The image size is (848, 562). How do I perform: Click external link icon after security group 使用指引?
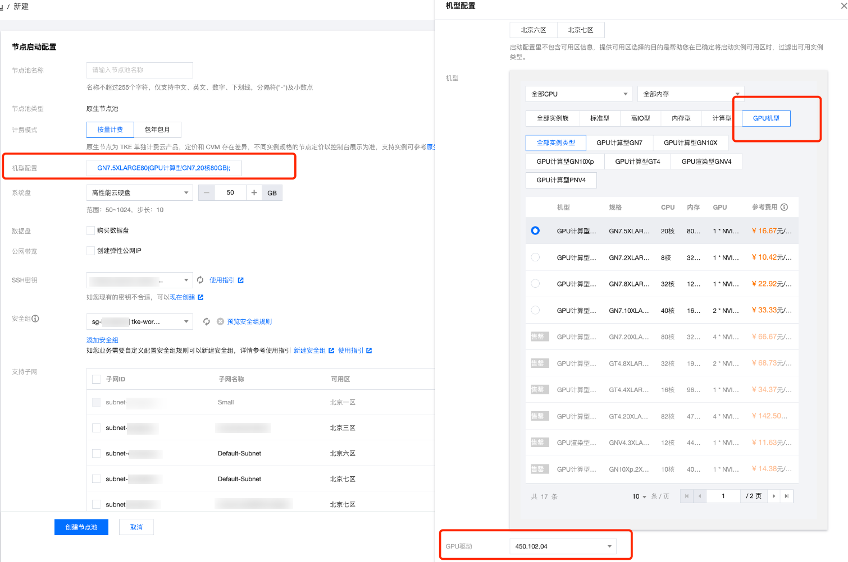[x=369, y=351]
